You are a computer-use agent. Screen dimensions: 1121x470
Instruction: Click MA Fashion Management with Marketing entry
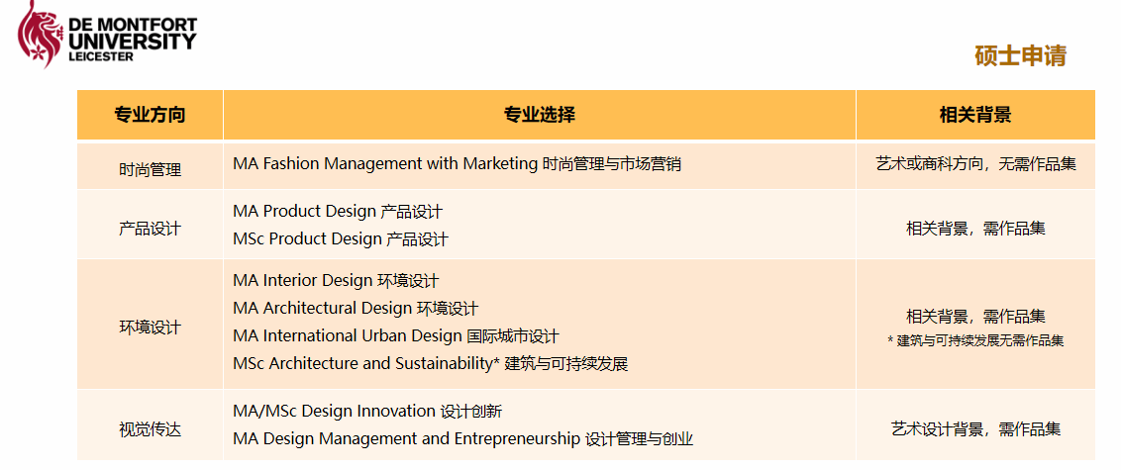coord(457,164)
